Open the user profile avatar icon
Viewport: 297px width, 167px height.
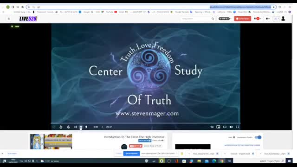pos(283,19)
